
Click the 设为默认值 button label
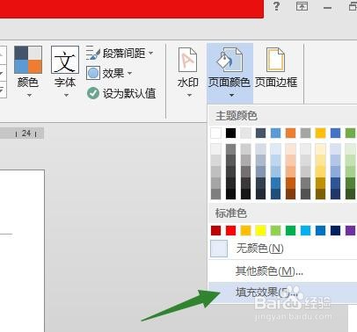coord(129,93)
